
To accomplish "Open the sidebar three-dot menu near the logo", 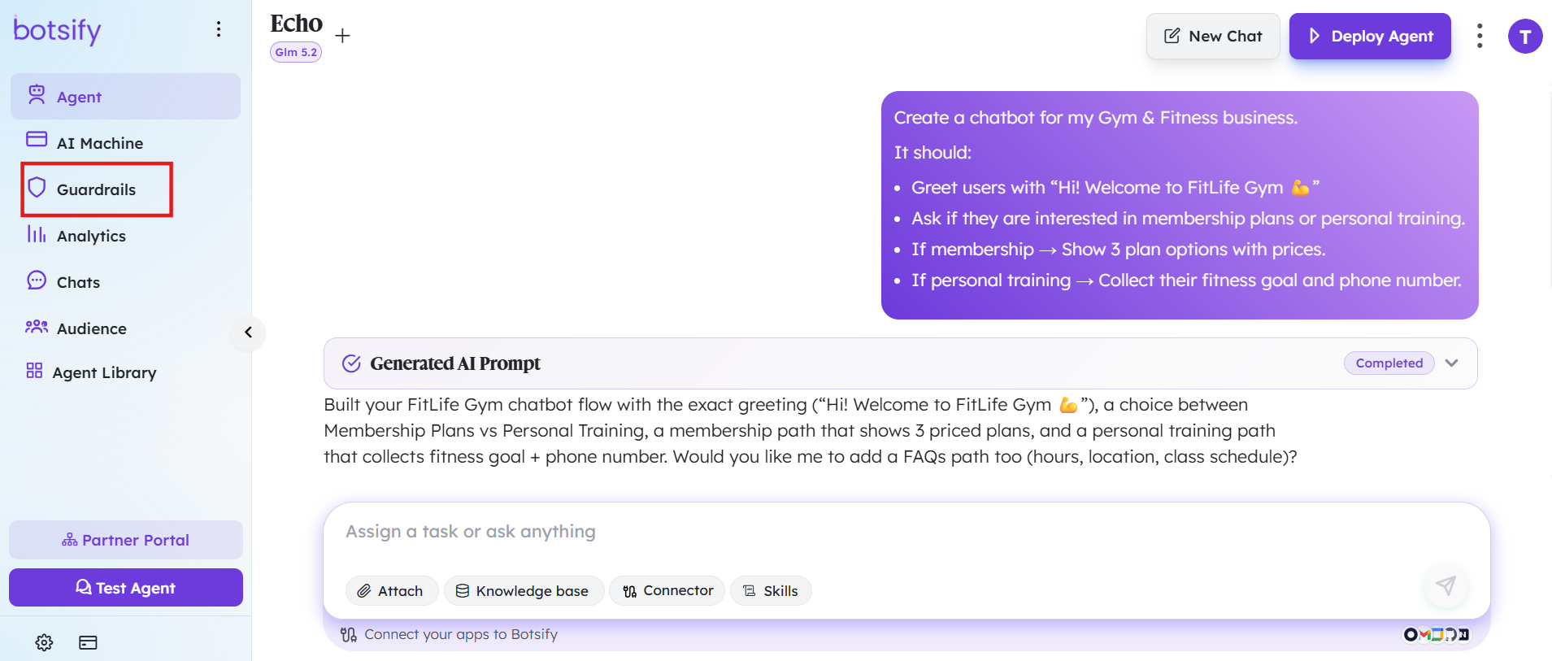I will click(x=218, y=29).
